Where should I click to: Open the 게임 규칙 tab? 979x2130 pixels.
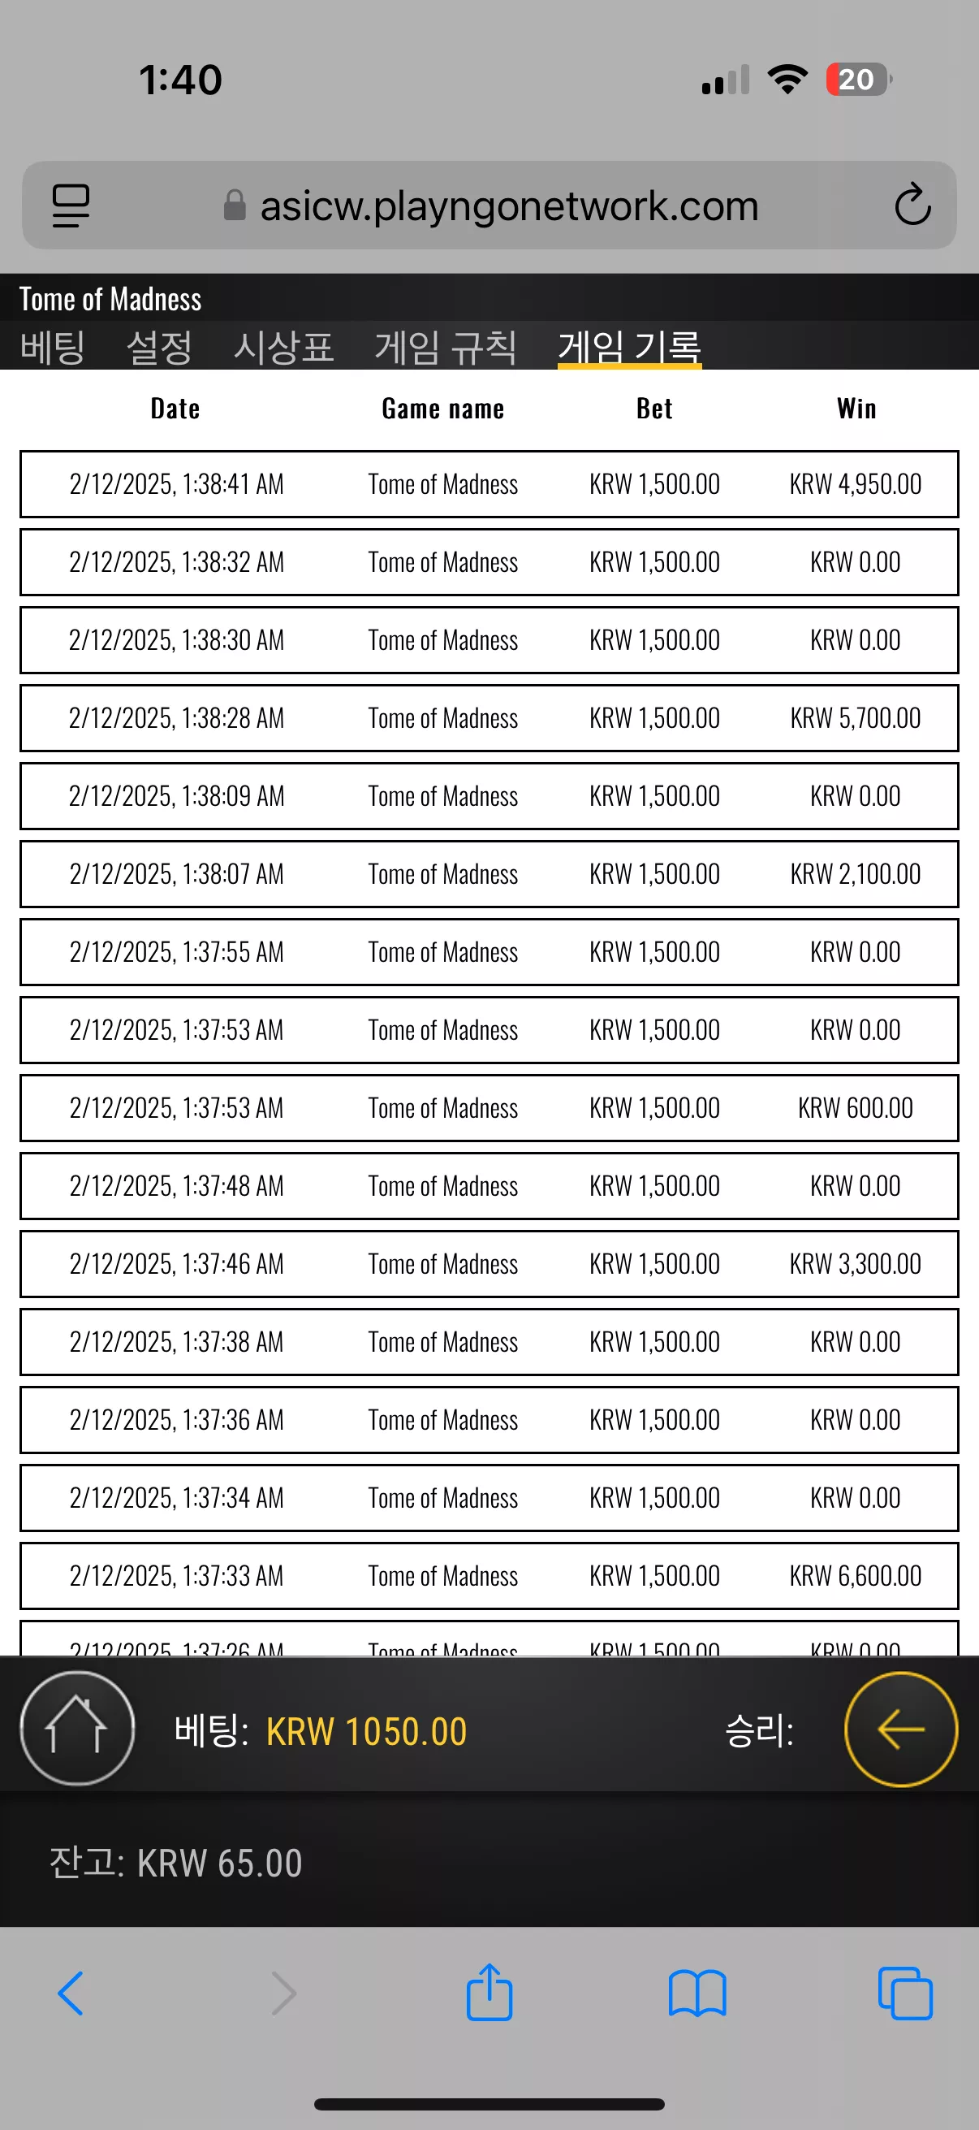point(446,346)
